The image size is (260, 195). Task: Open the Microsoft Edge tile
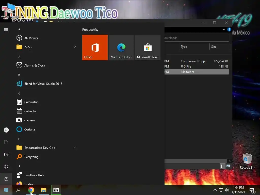point(121,47)
